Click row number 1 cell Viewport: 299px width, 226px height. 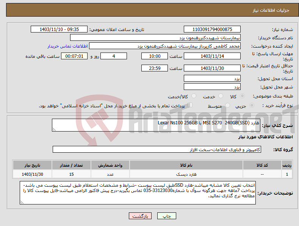(x=287, y=174)
